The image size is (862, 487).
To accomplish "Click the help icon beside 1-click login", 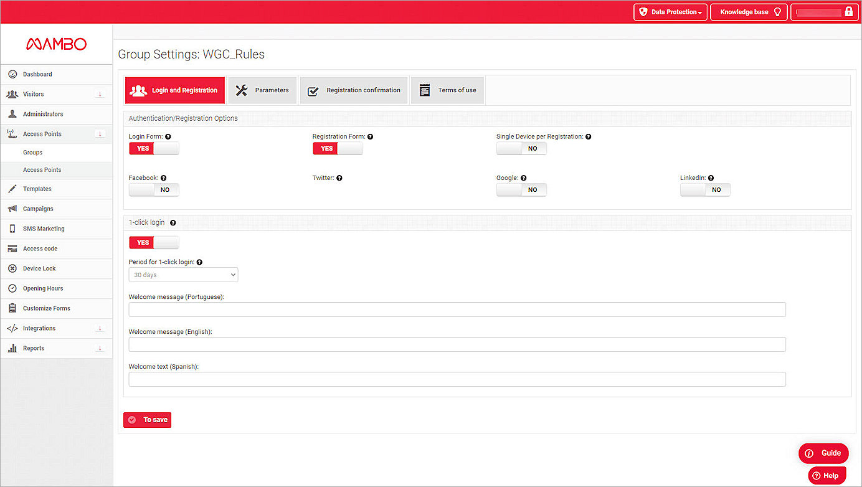I will pos(173,222).
